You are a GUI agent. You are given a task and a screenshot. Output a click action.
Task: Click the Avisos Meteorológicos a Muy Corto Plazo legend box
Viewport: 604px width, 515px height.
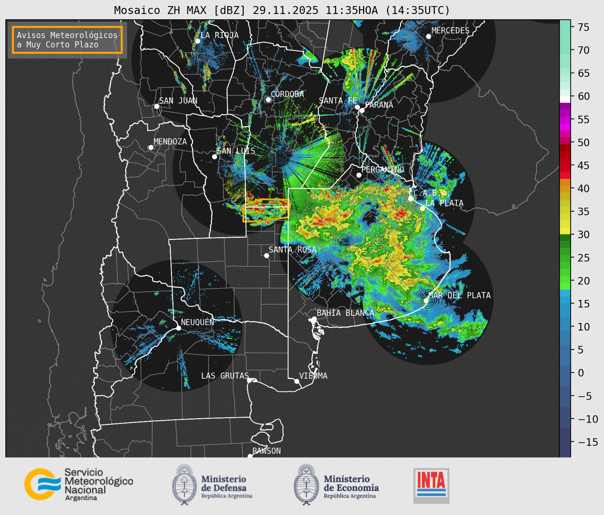pyautogui.click(x=67, y=40)
